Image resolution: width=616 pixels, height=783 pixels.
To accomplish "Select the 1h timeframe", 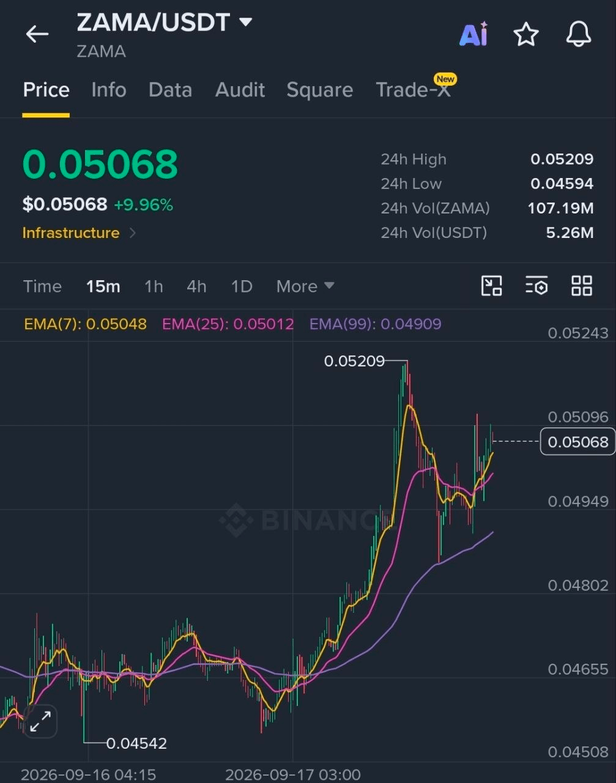I will (154, 286).
